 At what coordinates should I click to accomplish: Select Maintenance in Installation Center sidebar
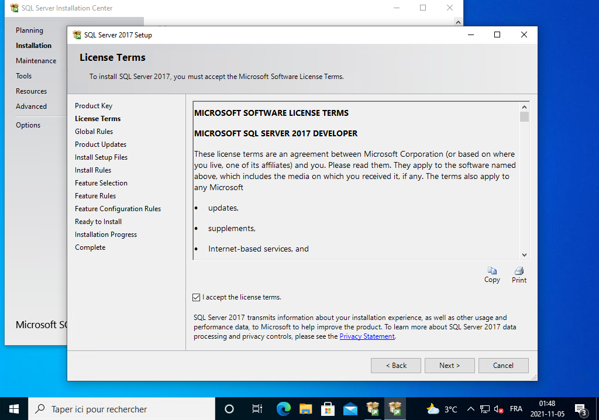[x=36, y=61]
